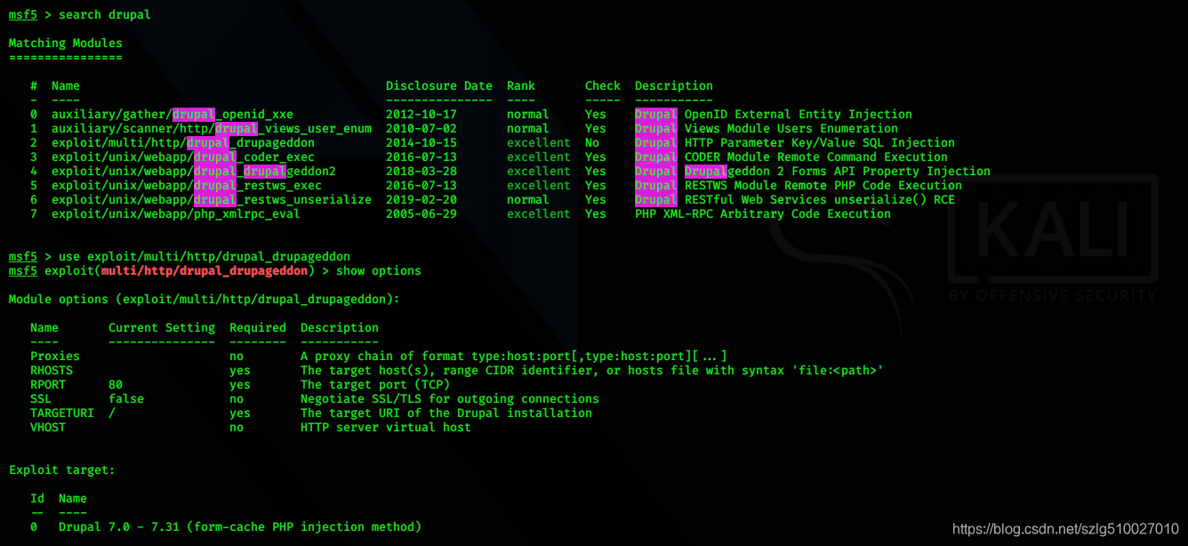Click disclosure date 2005-06-29
Screen dimensions: 1188x546
coord(421,214)
